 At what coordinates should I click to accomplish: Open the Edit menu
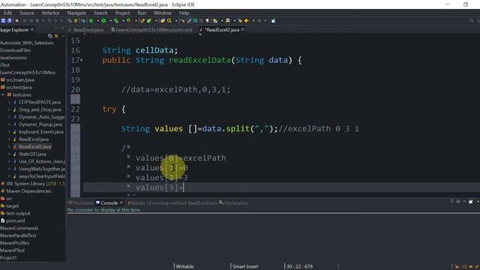click(8, 13)
